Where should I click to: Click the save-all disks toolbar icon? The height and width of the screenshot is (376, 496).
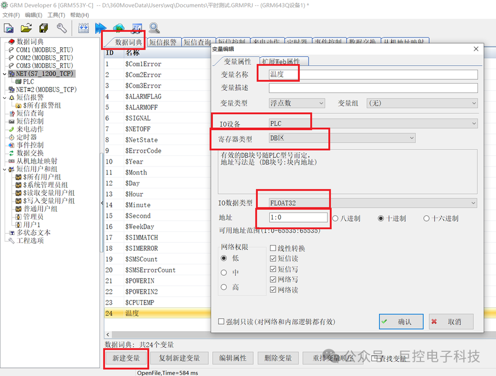tap(44, 28)
